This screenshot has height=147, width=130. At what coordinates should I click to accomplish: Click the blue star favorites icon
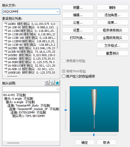[57, 83]
